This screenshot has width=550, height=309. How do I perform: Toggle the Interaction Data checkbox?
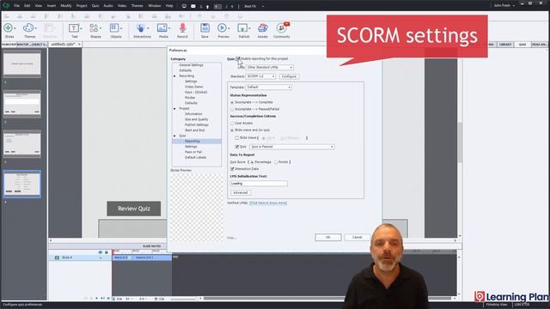[x=232, y=169]
